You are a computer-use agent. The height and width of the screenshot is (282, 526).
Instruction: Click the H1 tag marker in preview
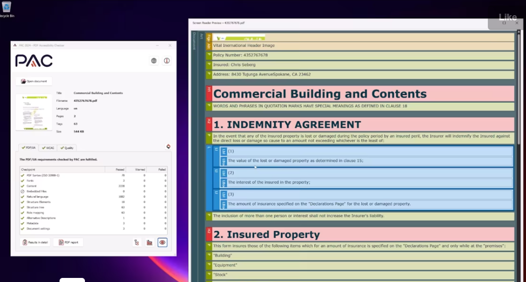click(209, 94)
